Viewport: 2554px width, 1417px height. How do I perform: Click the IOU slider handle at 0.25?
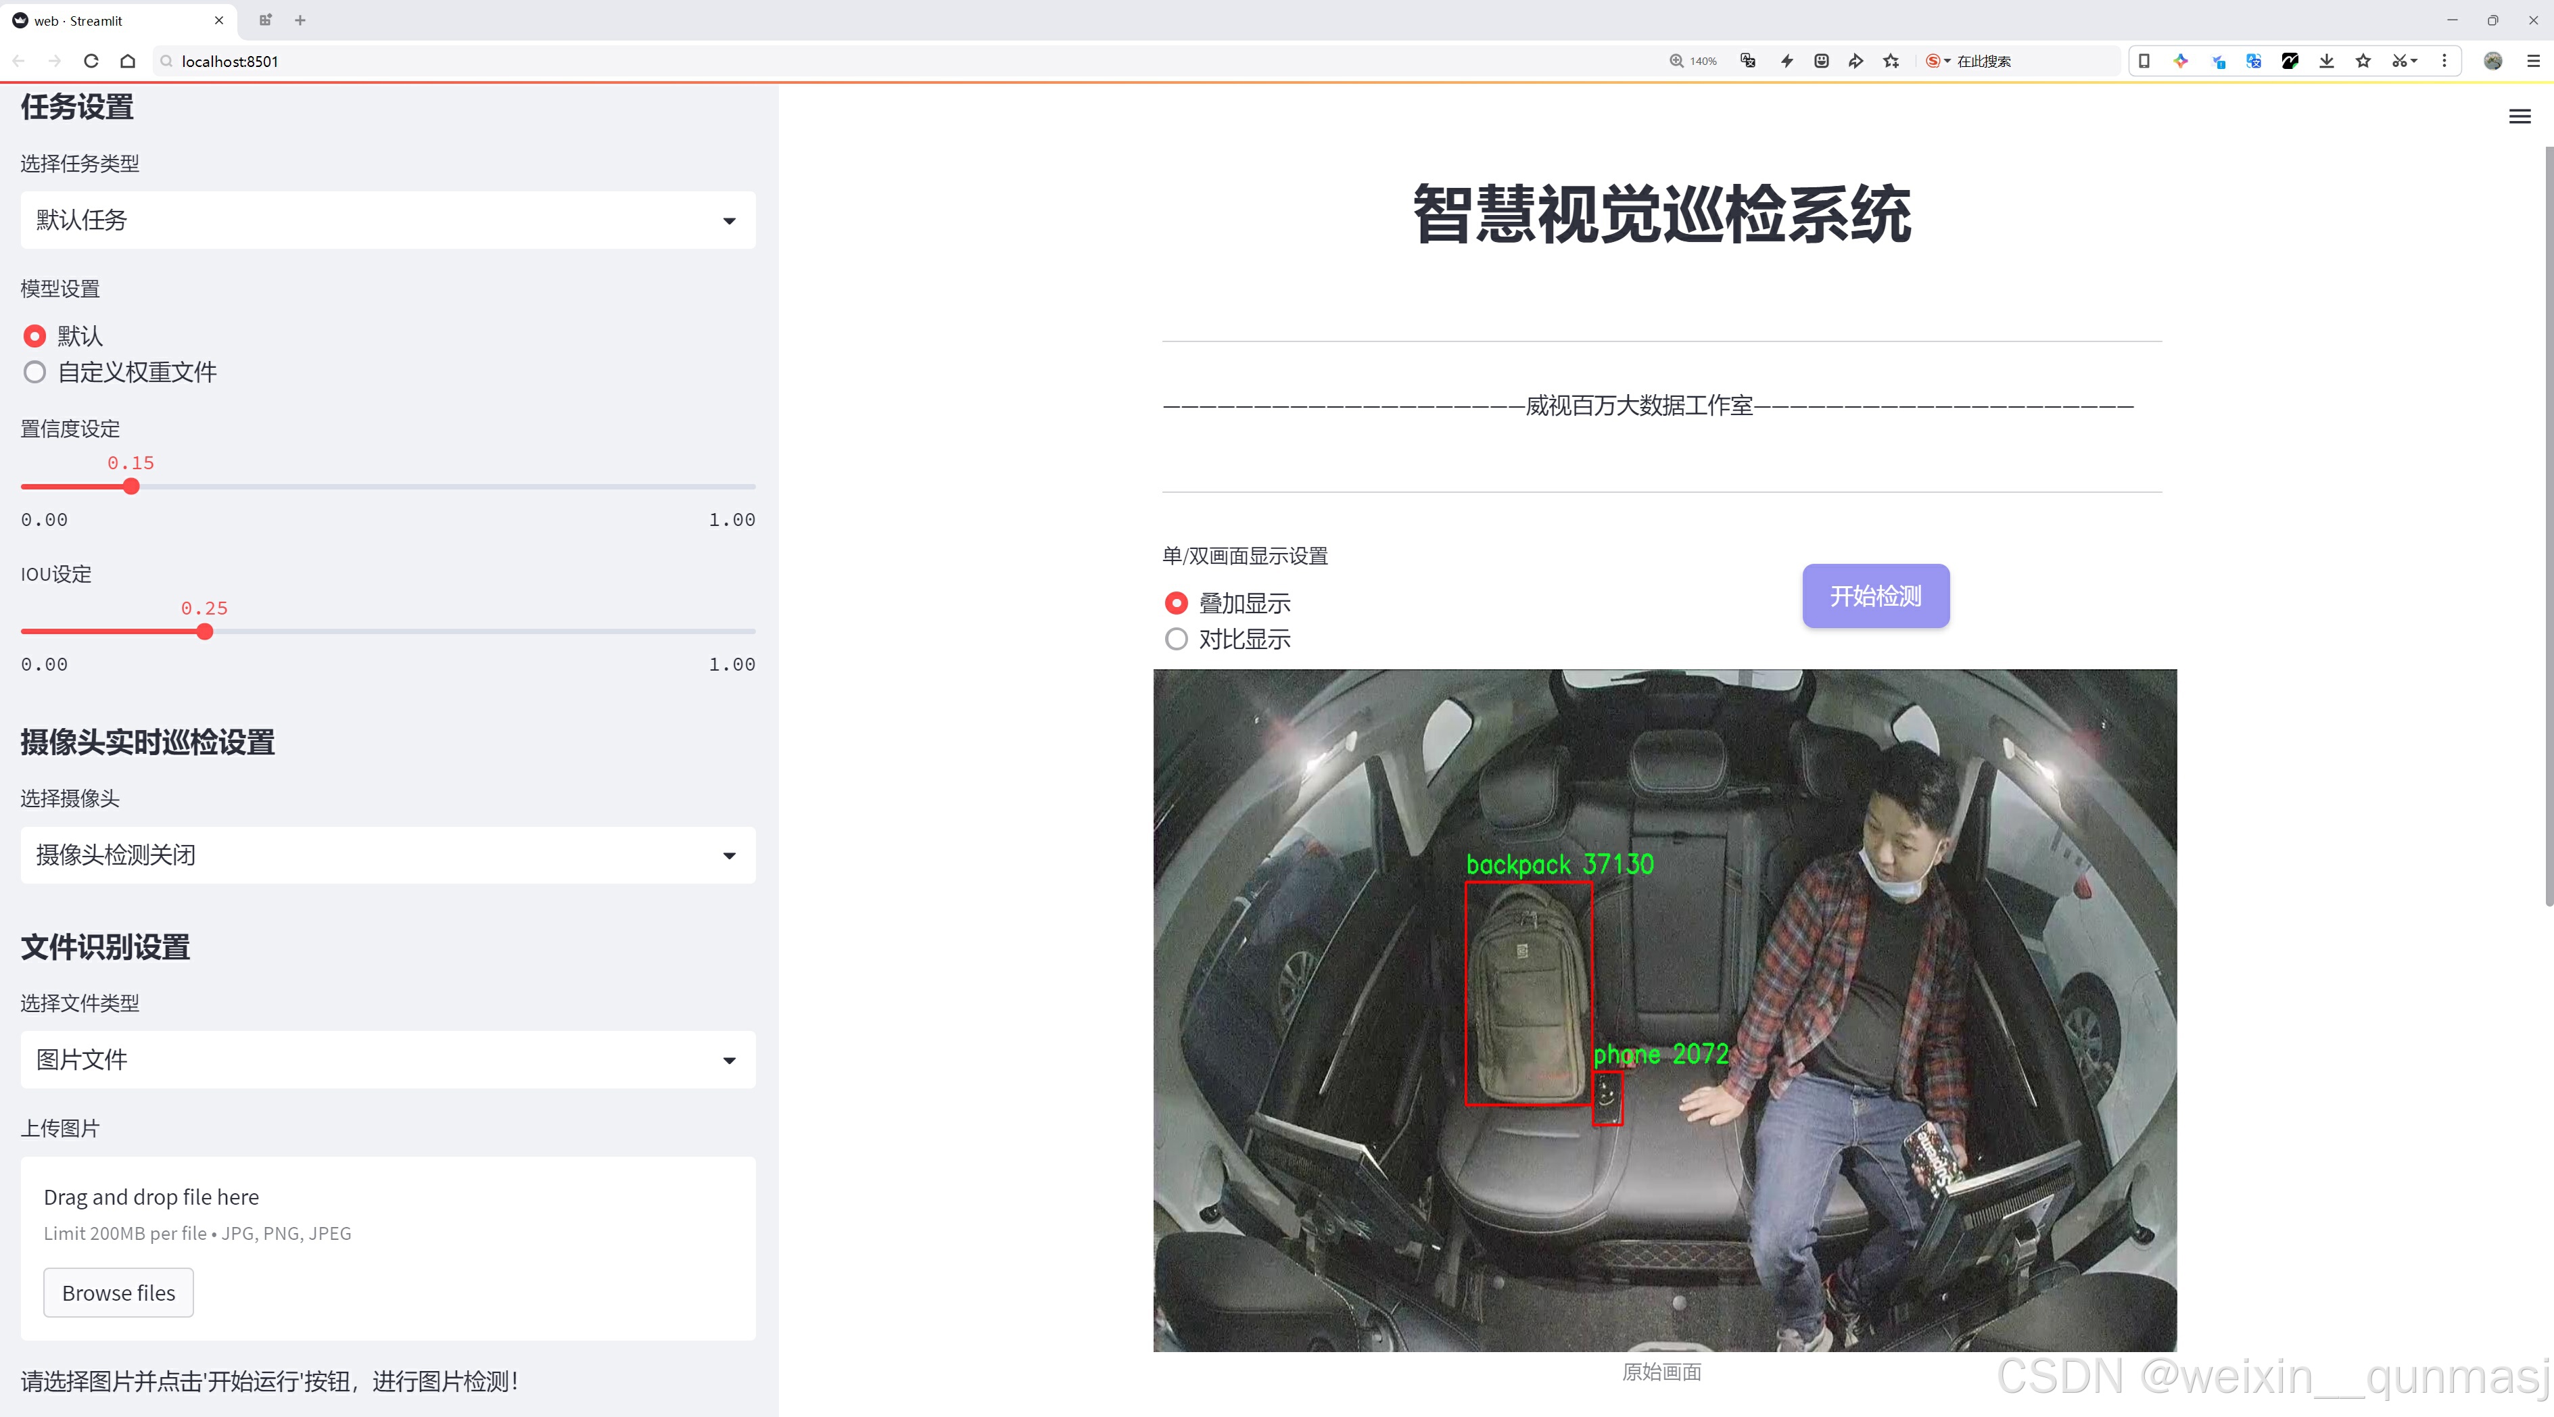(206, 632)
